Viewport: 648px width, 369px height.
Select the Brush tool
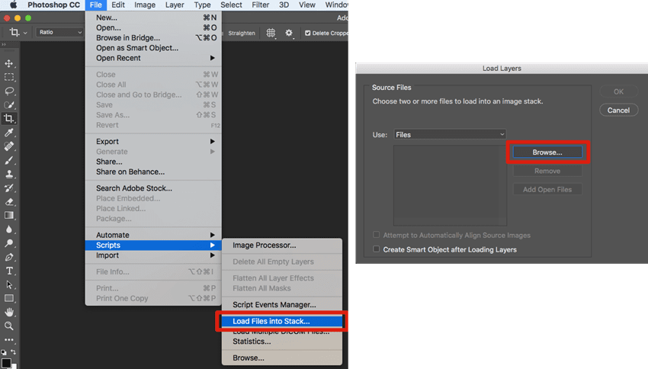coord(8,160)
